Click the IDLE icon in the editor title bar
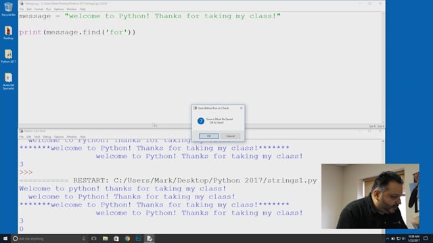This screenshot has height=243, width=433. 22,3
